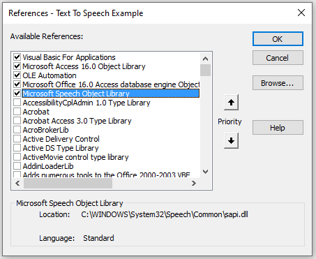Select 'ActiveMovie control type library' text
The height and width of the screenshot is (259, 316).
(x=75, y=157)
